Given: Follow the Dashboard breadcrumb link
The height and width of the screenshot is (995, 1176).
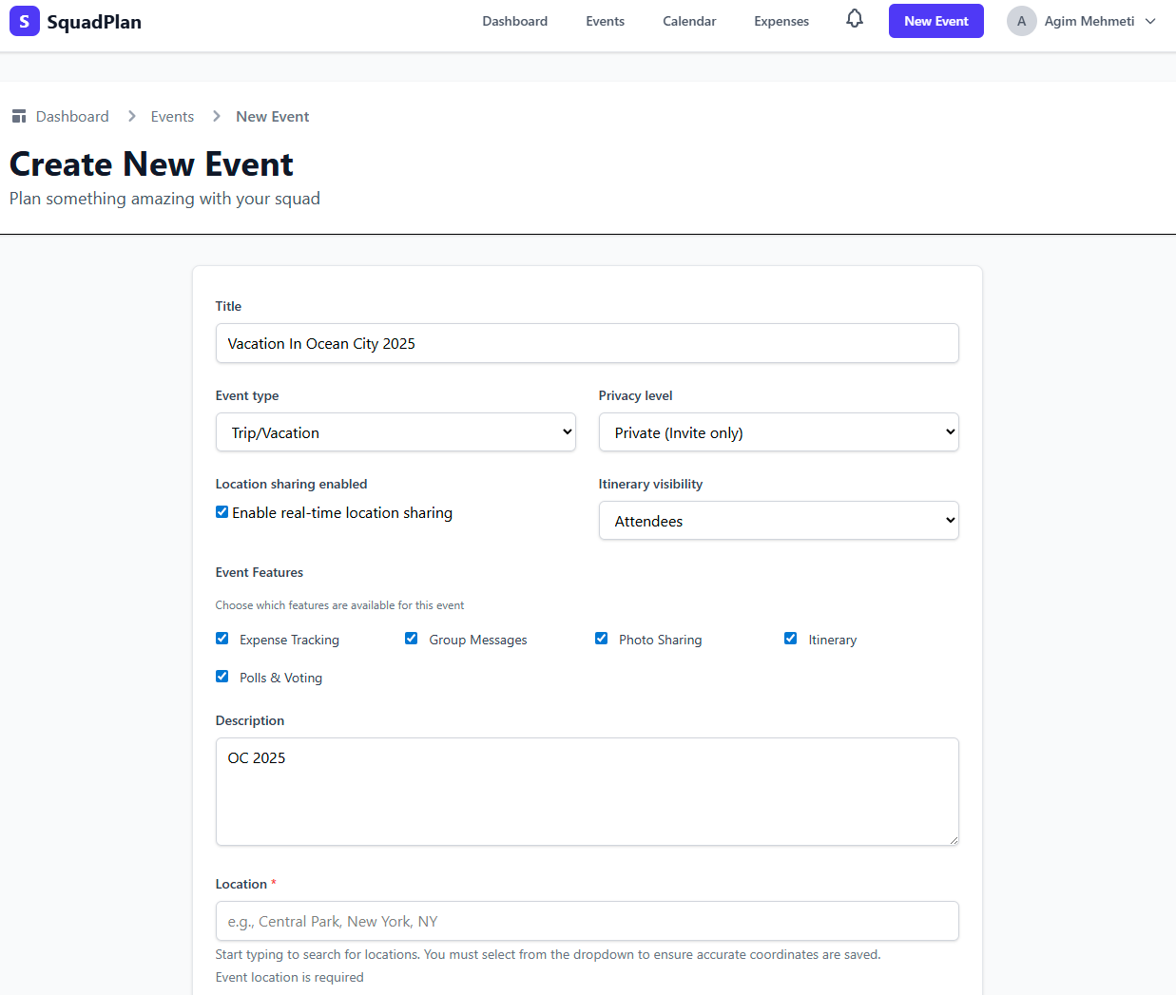Looking at the screenshot, I should click(x=72, y=115).
